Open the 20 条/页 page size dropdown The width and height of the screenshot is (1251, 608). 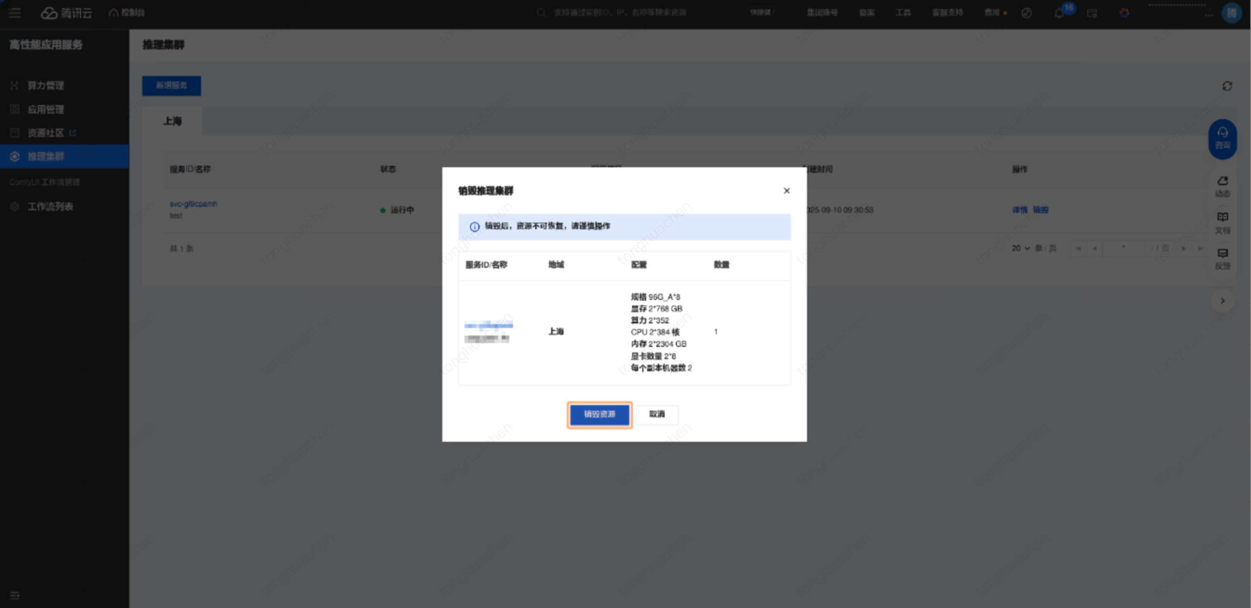(1021, 248)
